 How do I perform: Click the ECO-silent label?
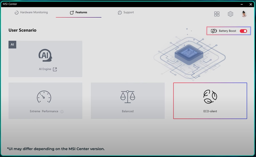tap(210, 111)
